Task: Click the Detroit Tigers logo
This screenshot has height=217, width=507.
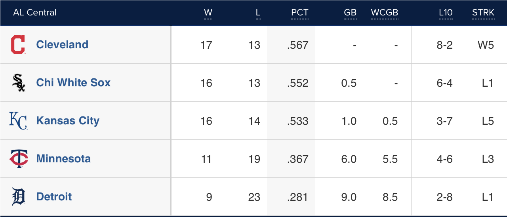Action: 19,197
